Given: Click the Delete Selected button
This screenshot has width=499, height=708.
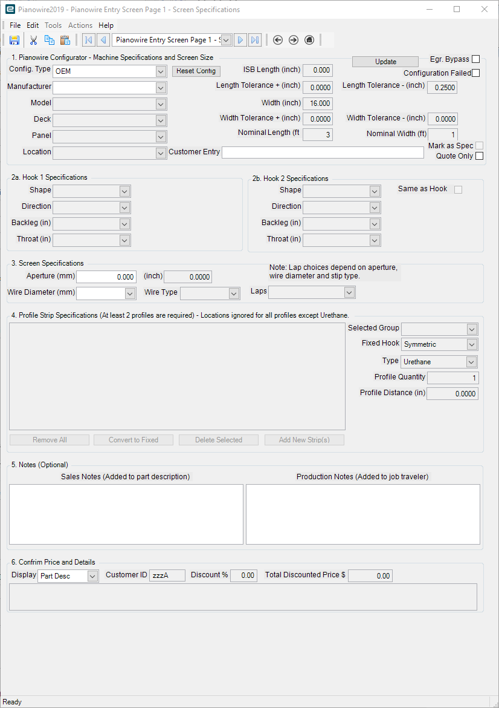Looking at the screenshot, I should click(219, 440).
